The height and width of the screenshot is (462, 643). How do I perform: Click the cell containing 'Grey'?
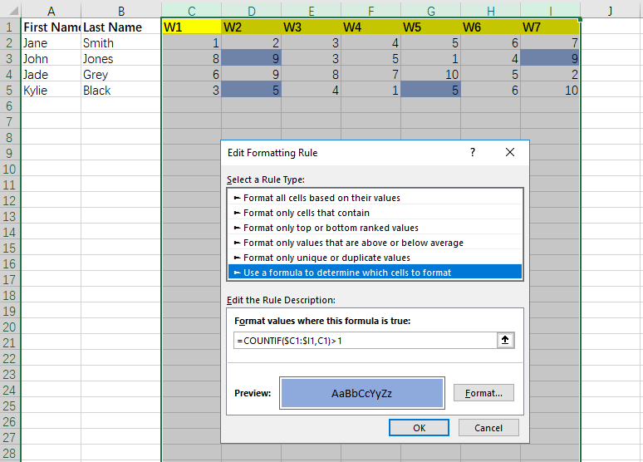coord(121,74)
